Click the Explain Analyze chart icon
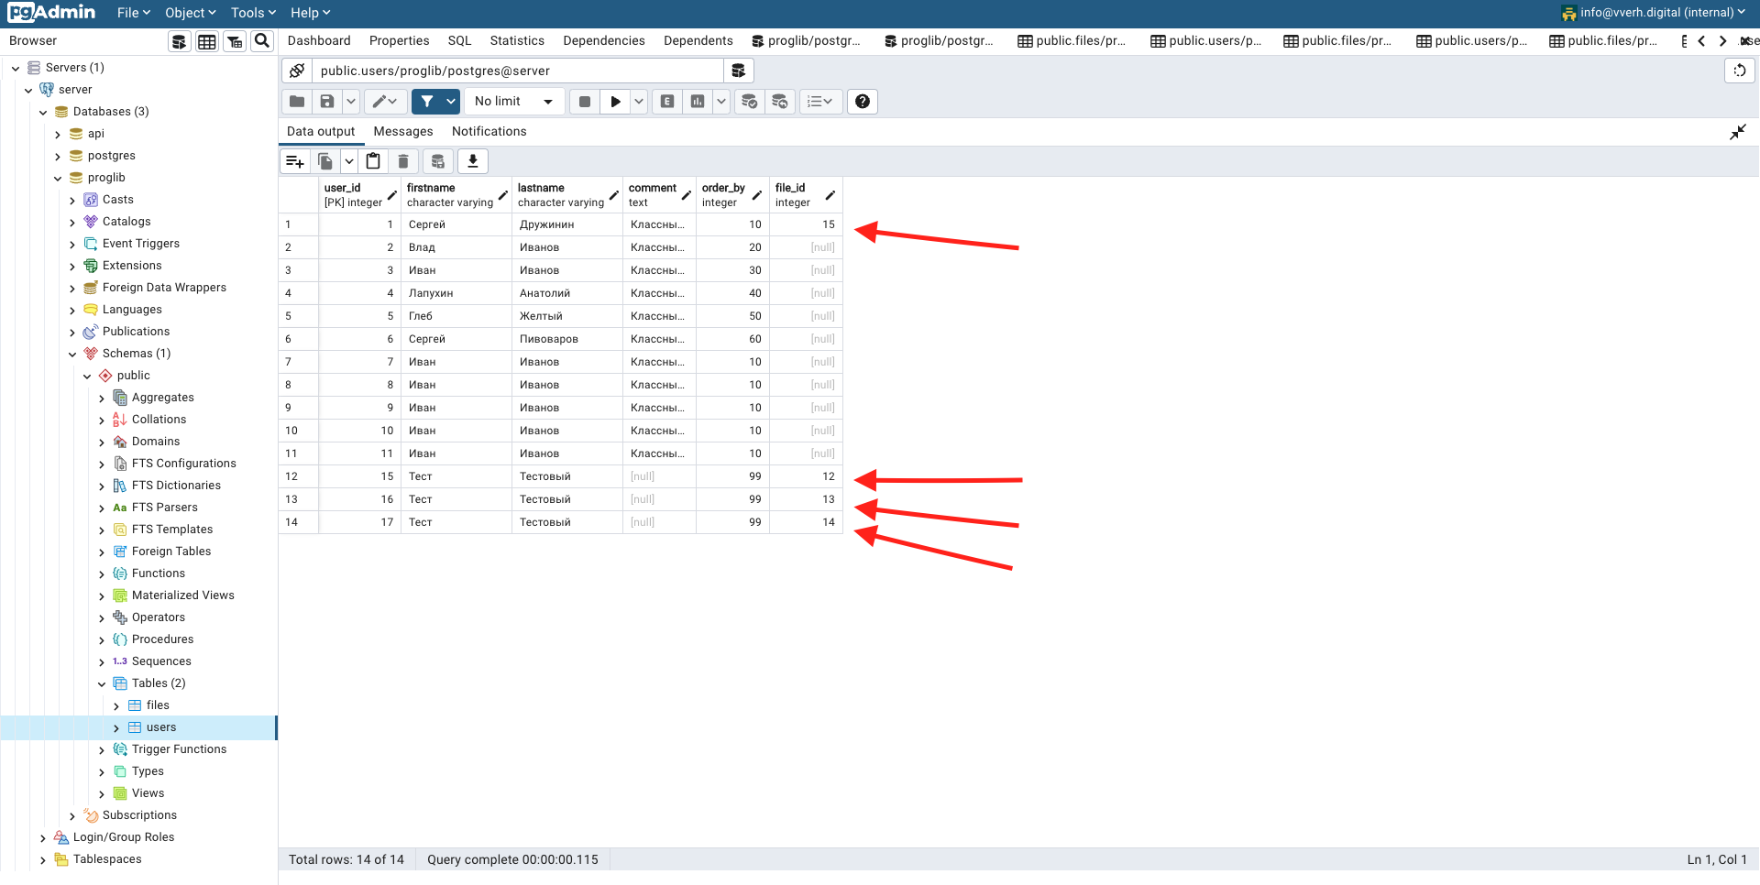 tap(698, 102)
